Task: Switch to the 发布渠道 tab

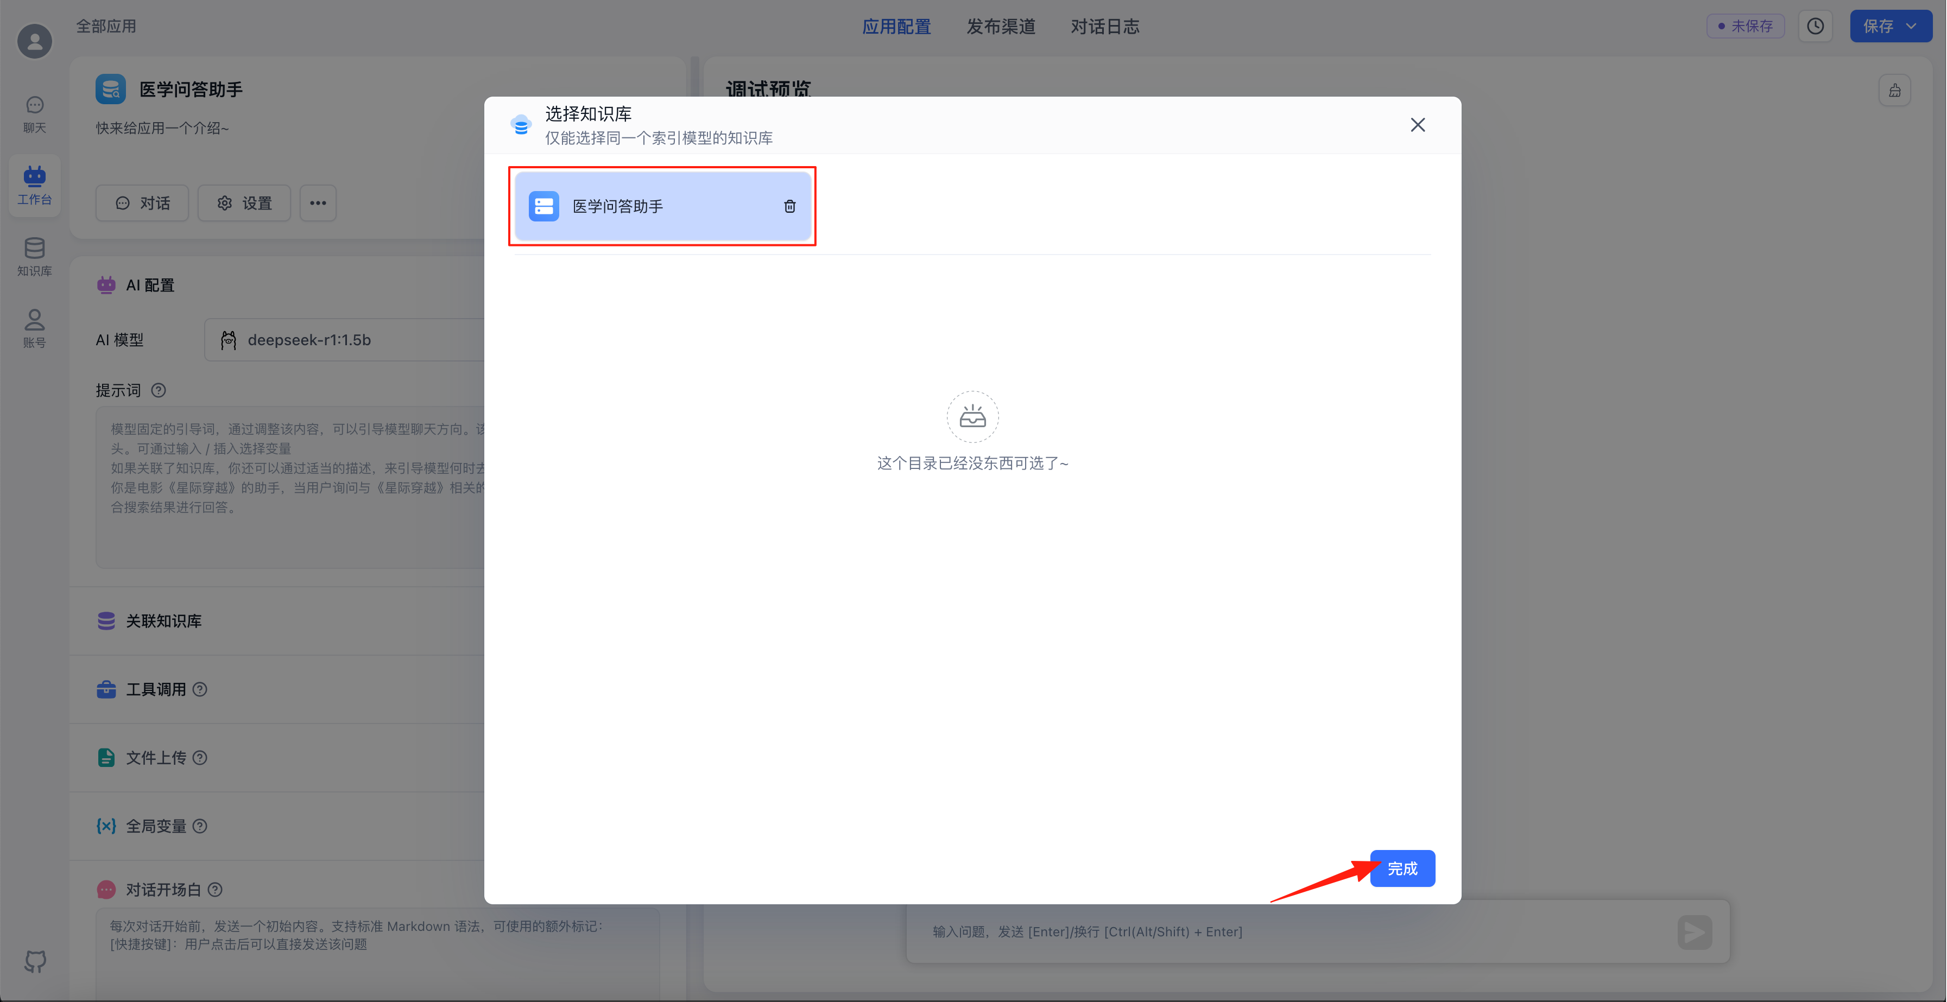Action: [1001, 27]
